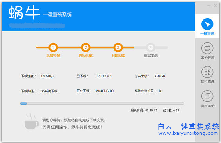Select step 2 选择系统 circle
The image size is (221, 143).
point(86,47)
